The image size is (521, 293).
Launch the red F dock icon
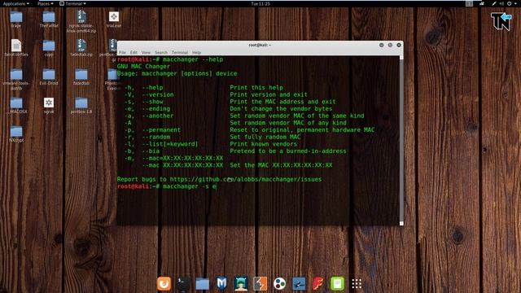pyautogui.click(x=317, y=284)
